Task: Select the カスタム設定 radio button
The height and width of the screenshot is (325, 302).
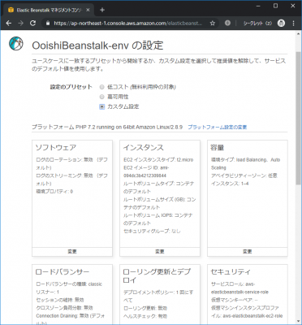Action: click(x=101, y=106)
